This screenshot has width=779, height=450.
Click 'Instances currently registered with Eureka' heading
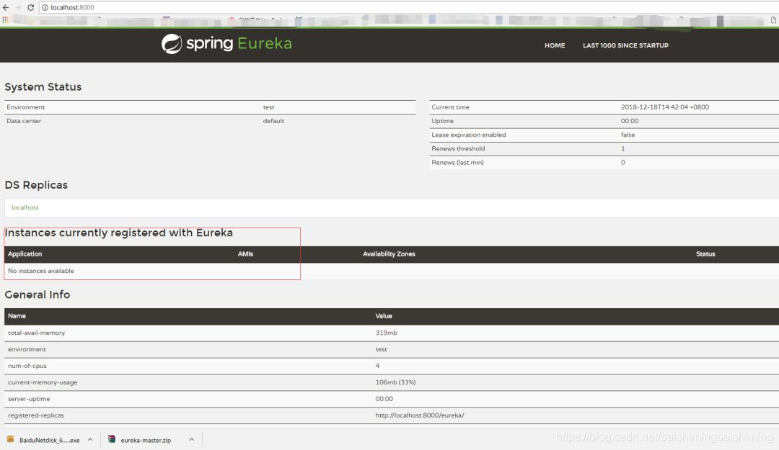(x=119, y=233)
